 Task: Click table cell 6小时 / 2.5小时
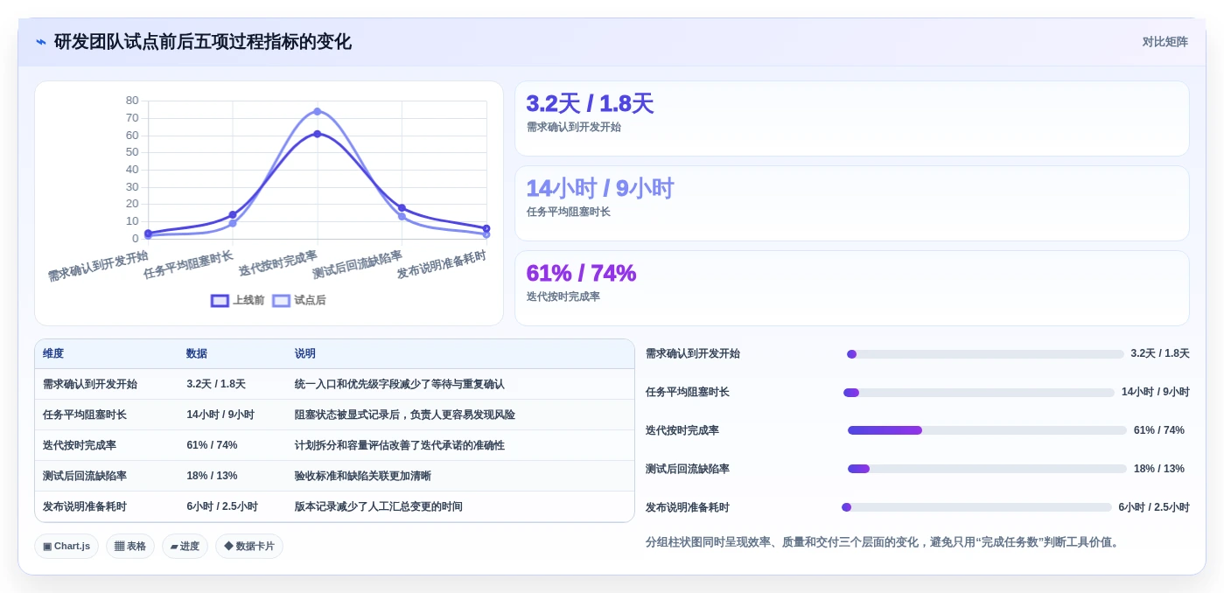[222, 506]
